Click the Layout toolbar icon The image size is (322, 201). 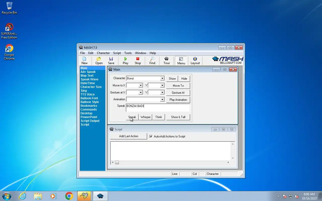tap(195, 61)
